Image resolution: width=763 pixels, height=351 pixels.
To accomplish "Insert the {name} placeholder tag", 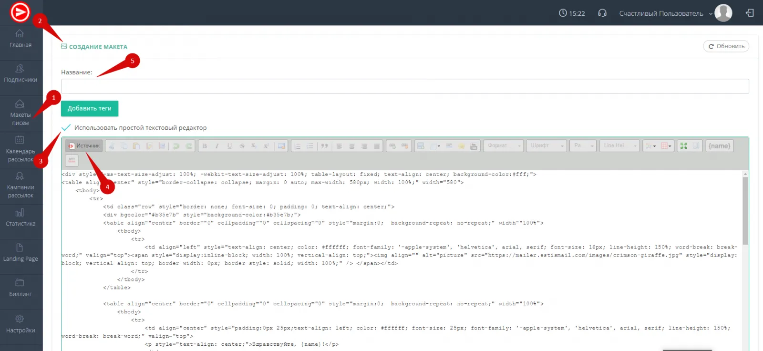I will click(719, 146).
